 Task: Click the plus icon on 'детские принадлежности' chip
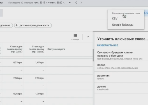[x=17, y=25]
